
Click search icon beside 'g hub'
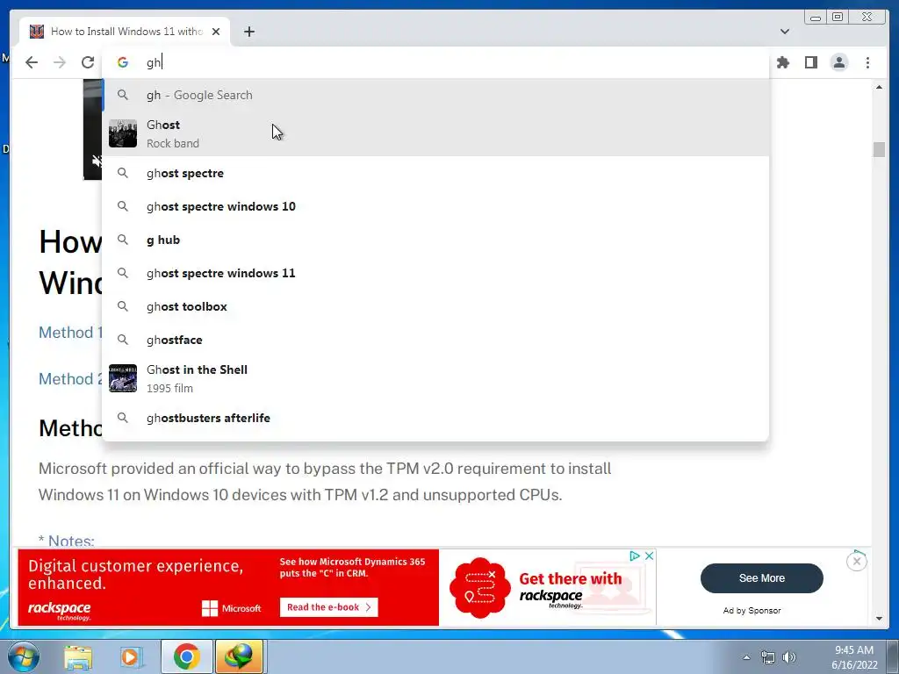[x=123, y=239]
